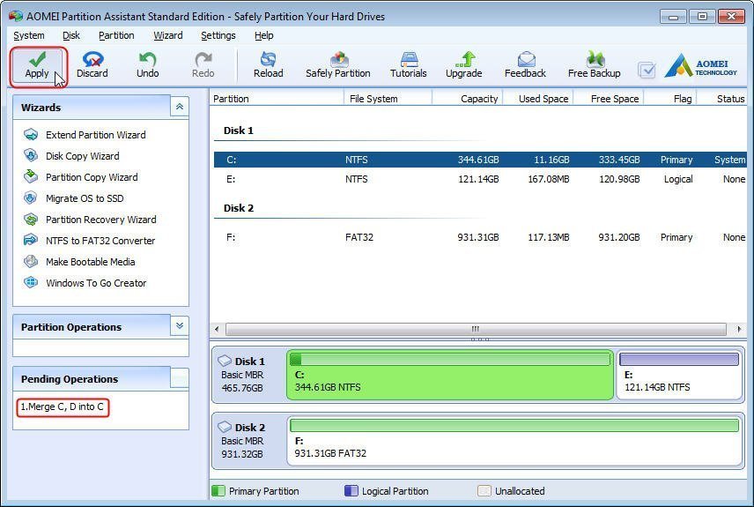Select the F: FAT32 row
Image resolution: width=754 pixels, height=507 pixels.
(480, 237)
